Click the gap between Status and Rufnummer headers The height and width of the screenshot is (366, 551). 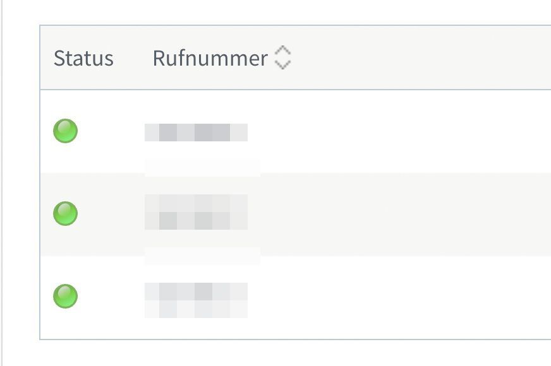click(x=133, y=58)
